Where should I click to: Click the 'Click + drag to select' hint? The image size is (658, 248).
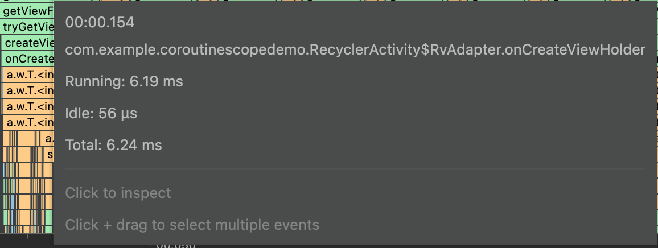192,225
